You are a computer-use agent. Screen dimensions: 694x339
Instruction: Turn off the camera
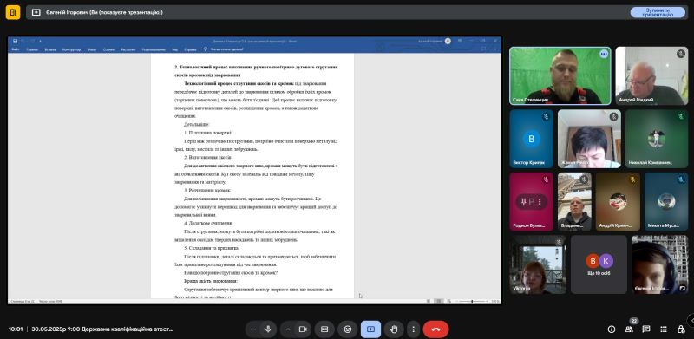[x=303, y=329]
